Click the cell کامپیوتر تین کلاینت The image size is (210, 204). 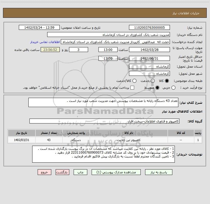(x=128, y=140)
